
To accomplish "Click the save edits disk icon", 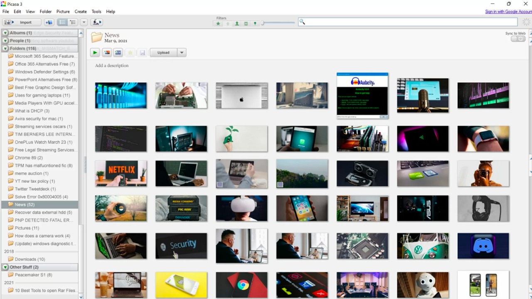I will coord(142,53).
